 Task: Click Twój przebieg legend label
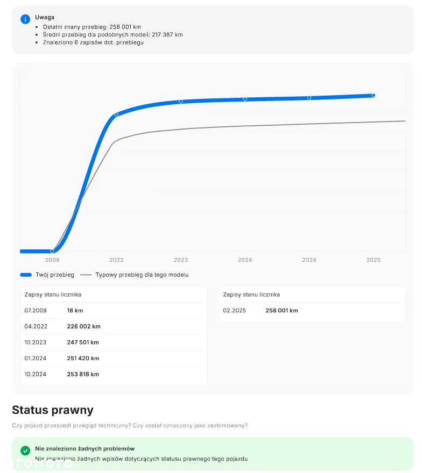[55, 275]
